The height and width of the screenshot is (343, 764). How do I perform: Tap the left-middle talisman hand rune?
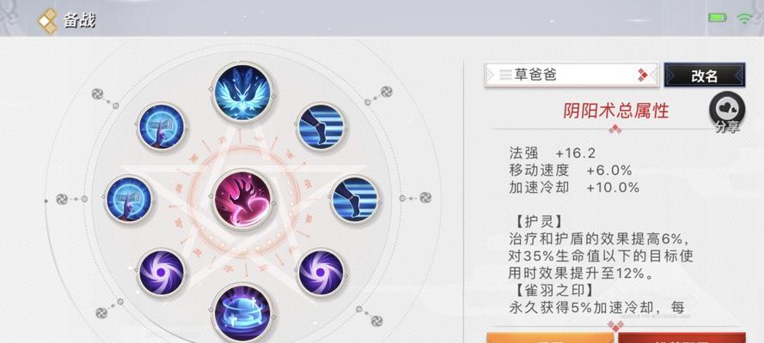coord(129,200)
